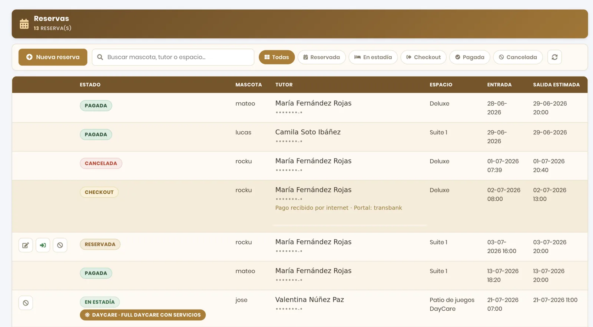Image resolution: width=593 pixels, height=327 pixels.
Task: Click mascota name jose
Action: click(x=241, y=300)
